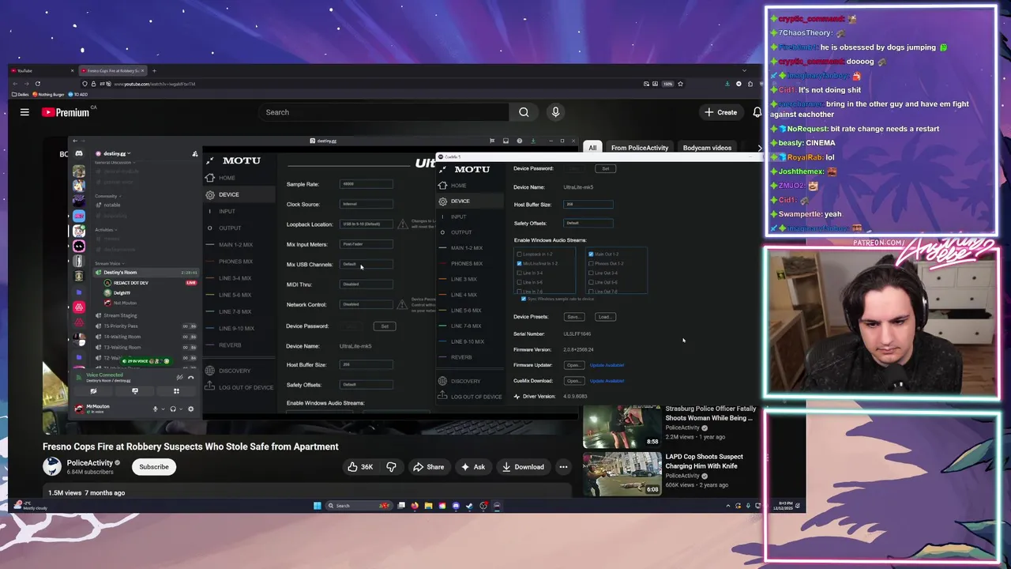Click Load device presets button
This screenshot has width=1011, height=569.
tap(605, 317)
